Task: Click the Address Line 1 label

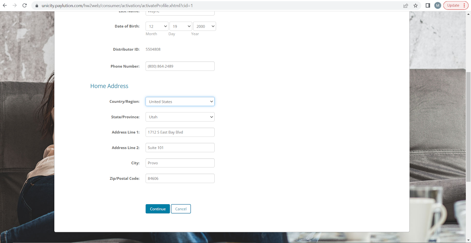Action: (x=126, y=132)
